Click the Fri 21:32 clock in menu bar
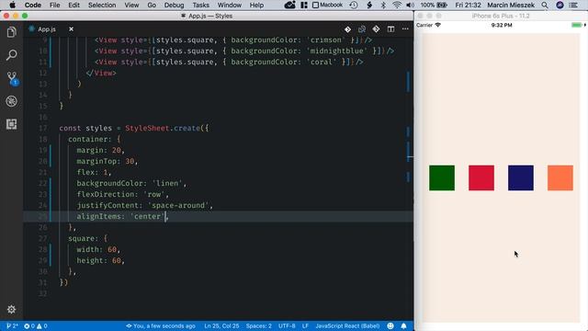 [468, 5]
